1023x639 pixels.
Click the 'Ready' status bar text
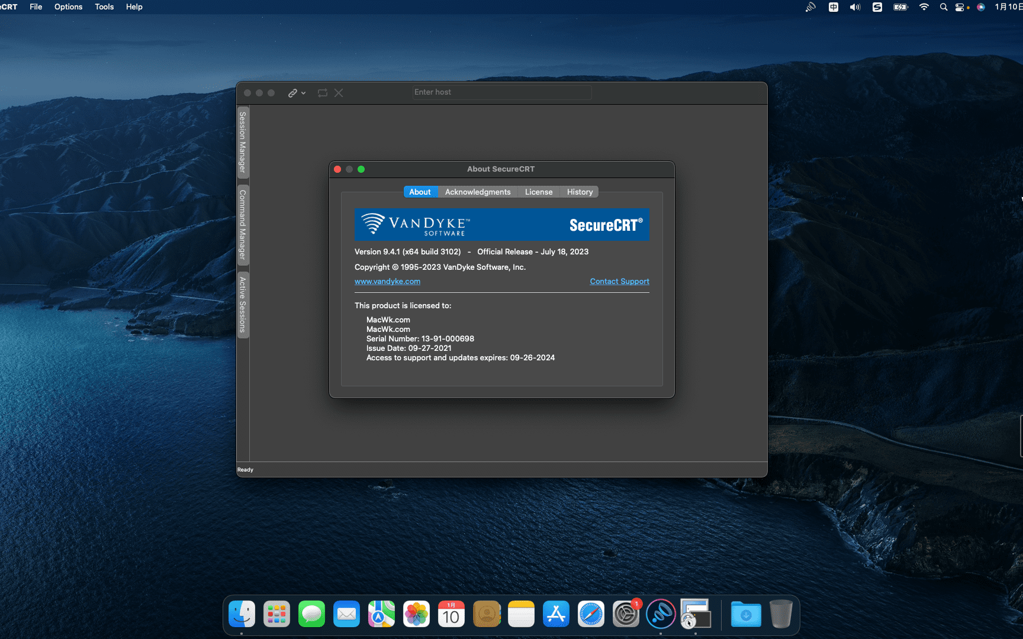pyautogui.click(x=245, y=470)
